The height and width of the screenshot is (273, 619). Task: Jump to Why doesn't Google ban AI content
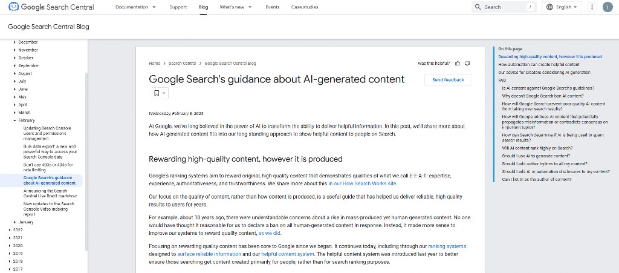[542, 96]
